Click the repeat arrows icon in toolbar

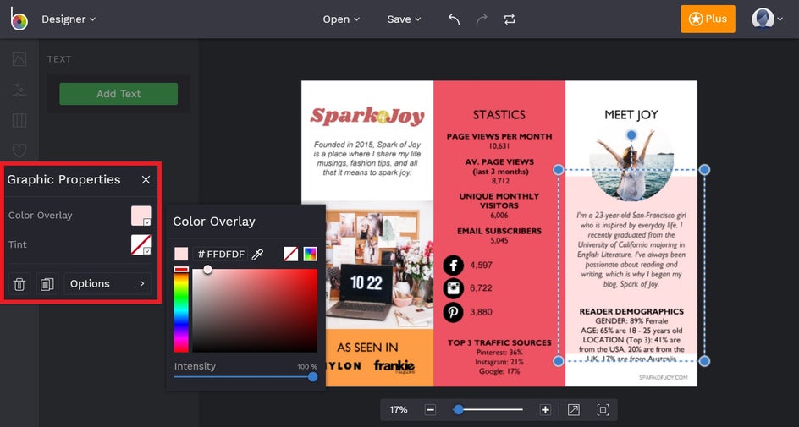click(510, 19)
